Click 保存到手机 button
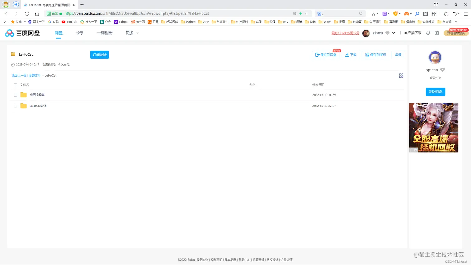This screenshot has height=265, width=471. [375, 55]
